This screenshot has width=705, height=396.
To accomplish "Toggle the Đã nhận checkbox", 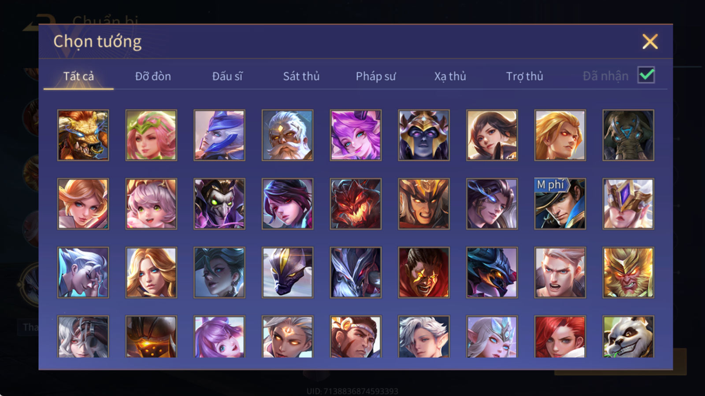I will pos(646,75).
